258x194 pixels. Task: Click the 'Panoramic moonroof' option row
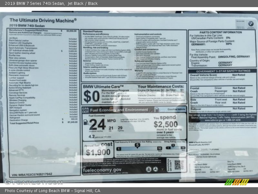click(x=43, y=75)
